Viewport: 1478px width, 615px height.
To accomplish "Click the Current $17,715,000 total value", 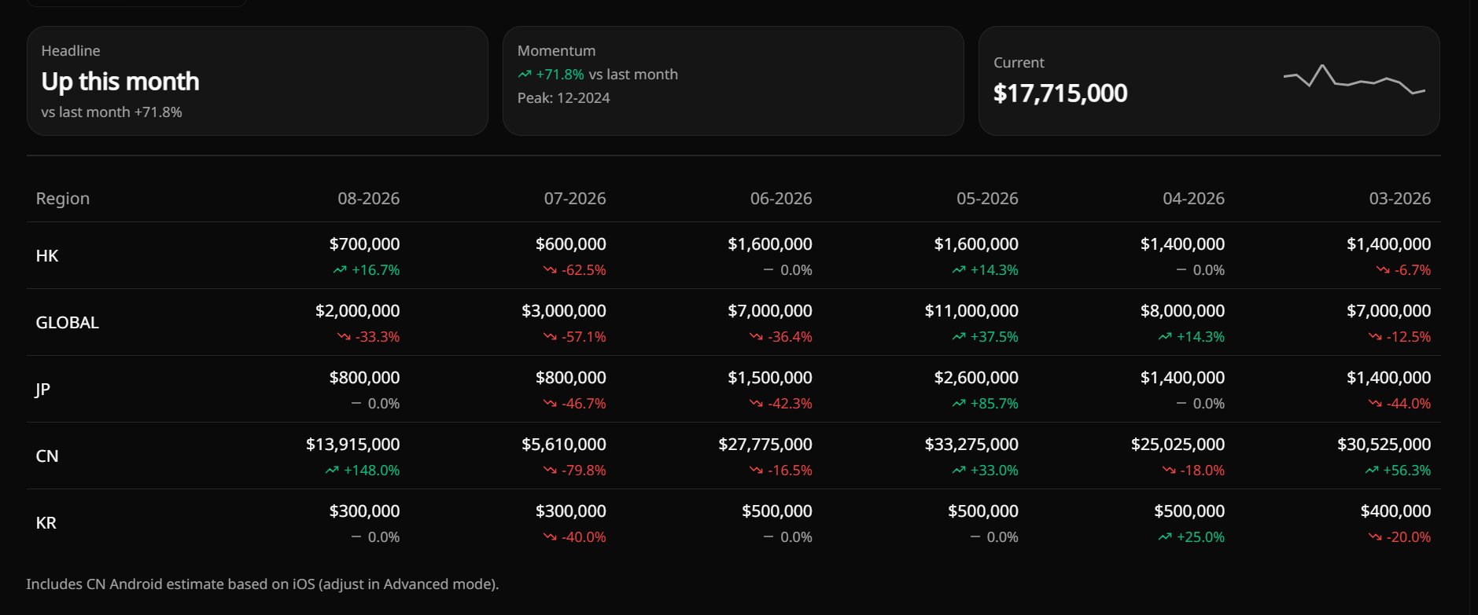I will [1060, 93].
